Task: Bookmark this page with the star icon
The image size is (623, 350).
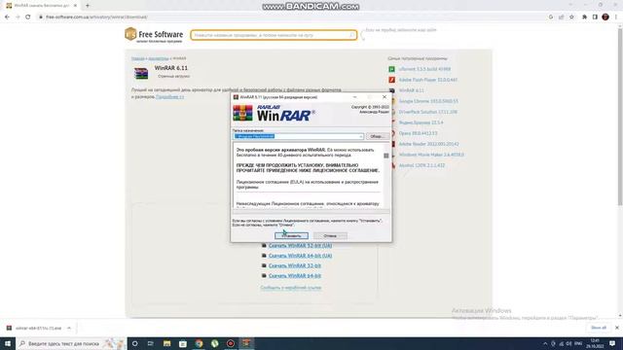Action: tap(571, 17)
